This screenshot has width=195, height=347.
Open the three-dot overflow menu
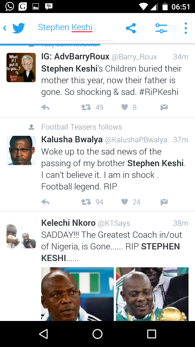pos(186,28)
